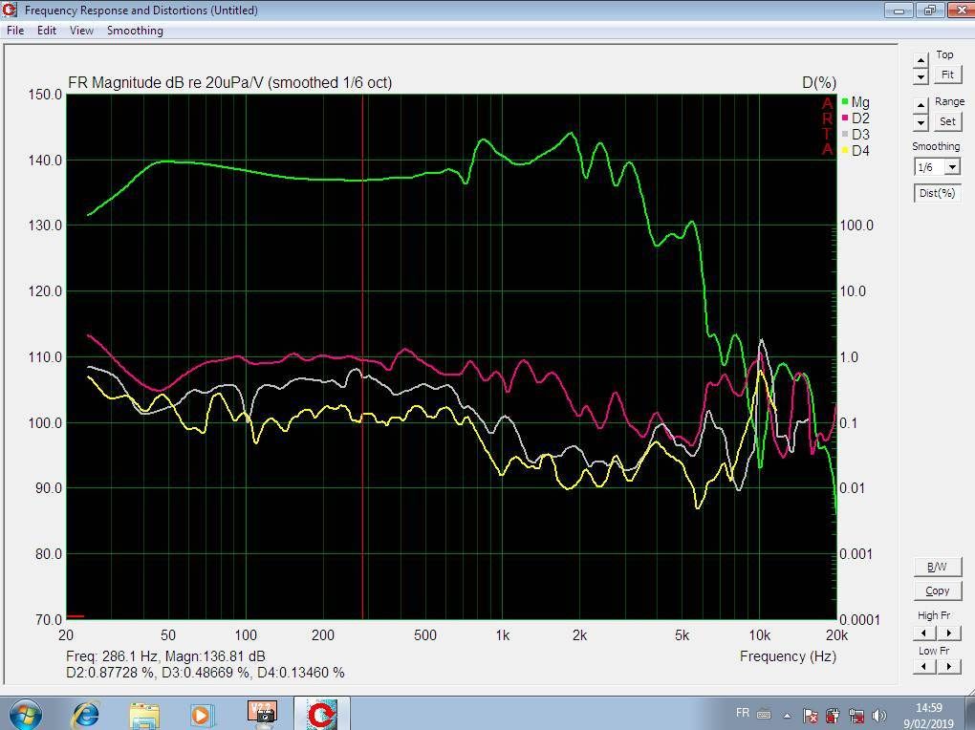Click the ARTA icon in the title bar

[10, 10]
